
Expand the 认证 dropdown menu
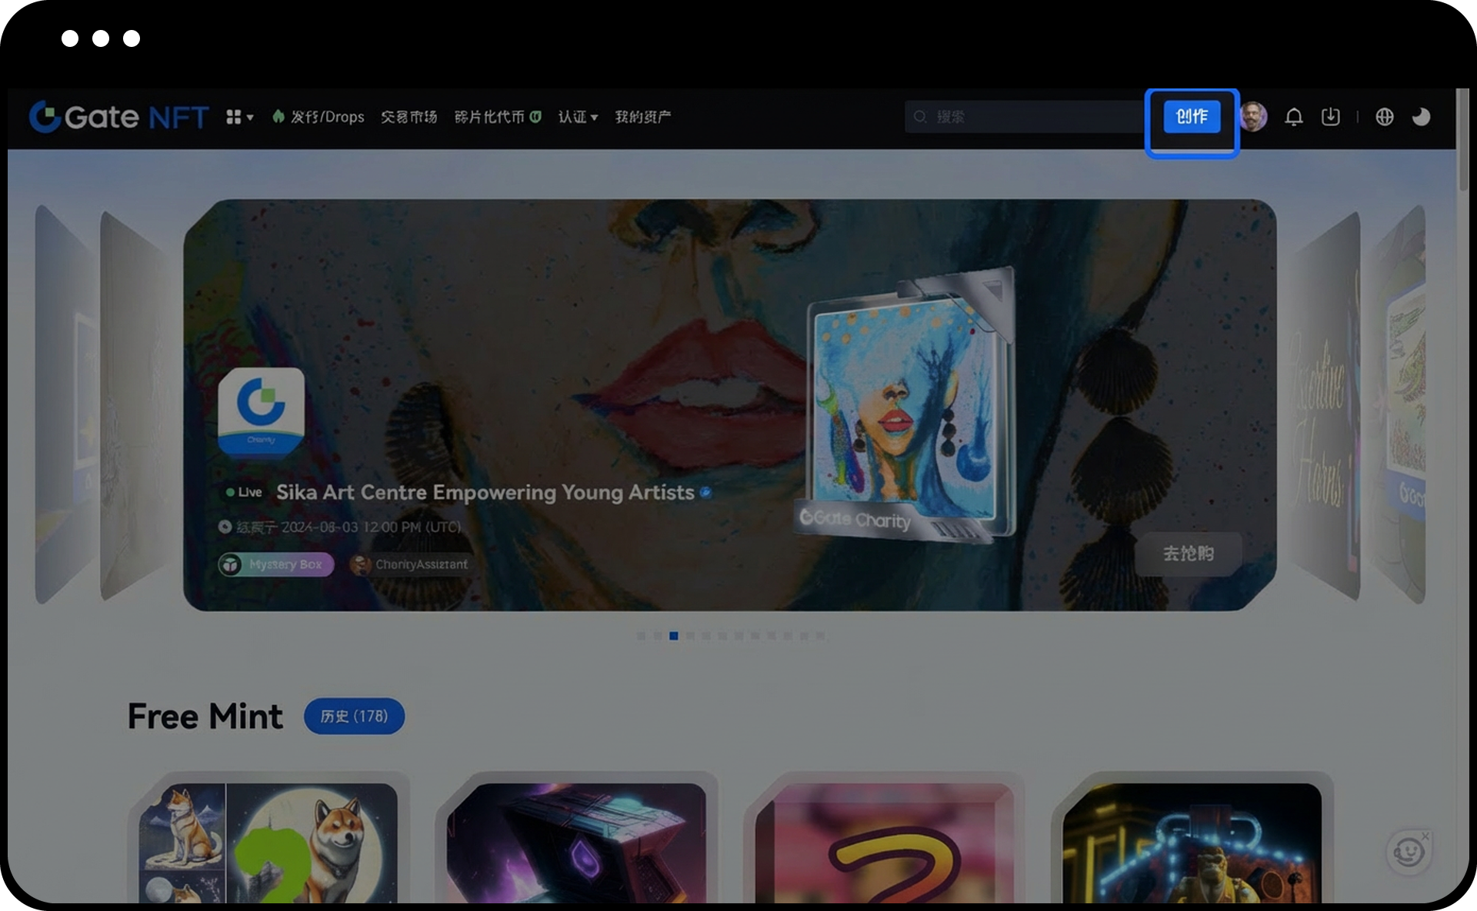(578, 117)
